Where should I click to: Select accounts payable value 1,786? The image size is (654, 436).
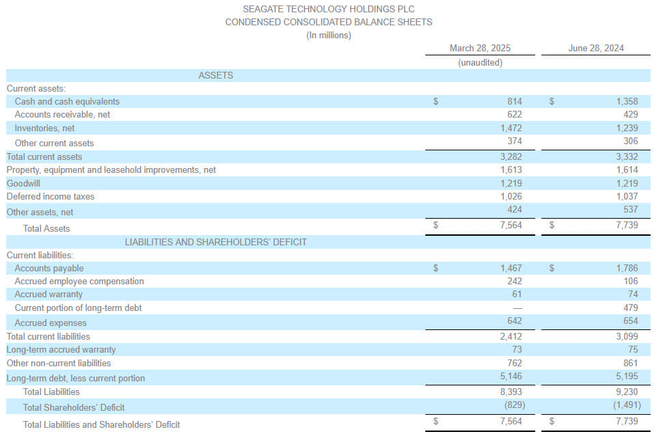pos(627,268)
